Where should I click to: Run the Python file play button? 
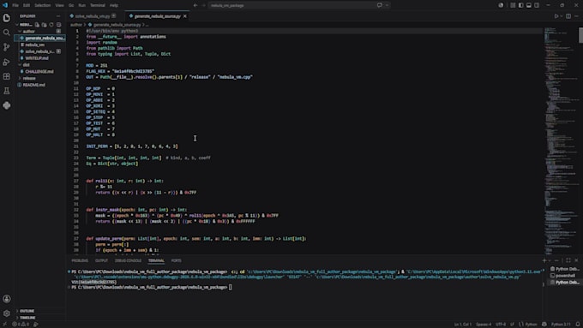[556, 16]
